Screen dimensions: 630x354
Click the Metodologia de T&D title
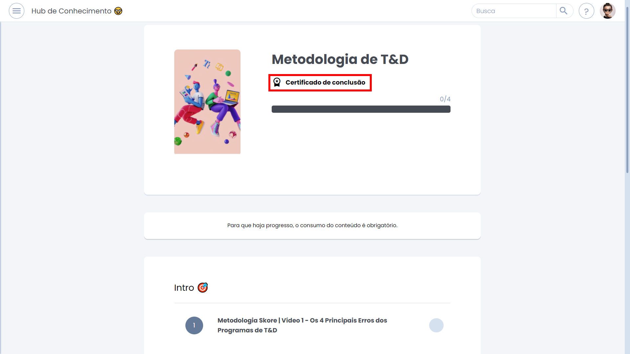pos(340,59)
